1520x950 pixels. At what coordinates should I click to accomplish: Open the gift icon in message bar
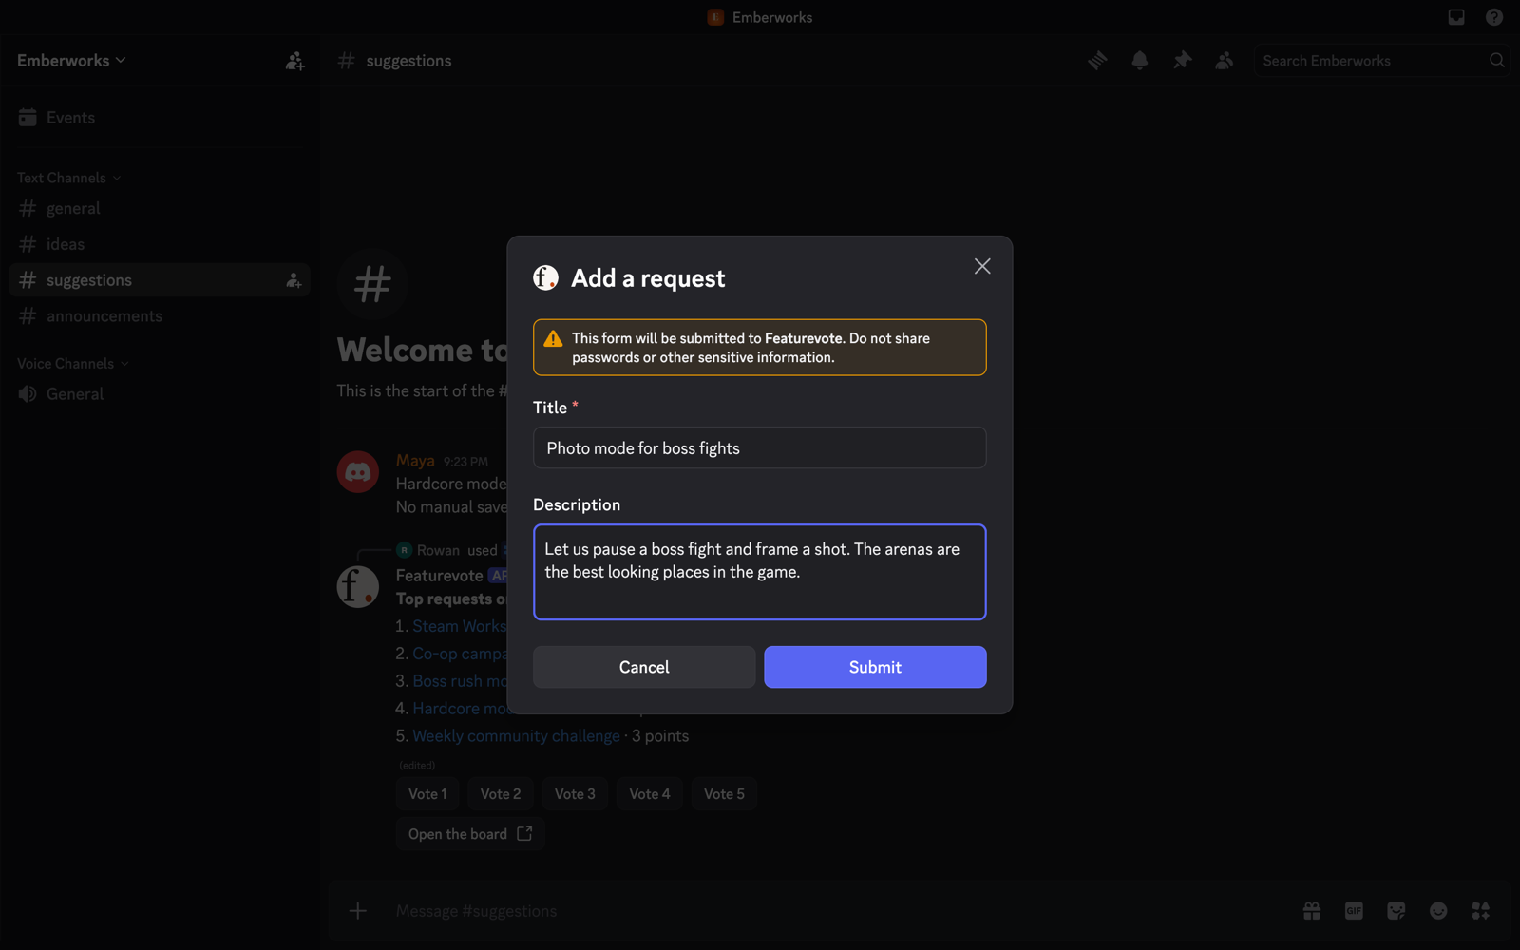point(1312,911)
